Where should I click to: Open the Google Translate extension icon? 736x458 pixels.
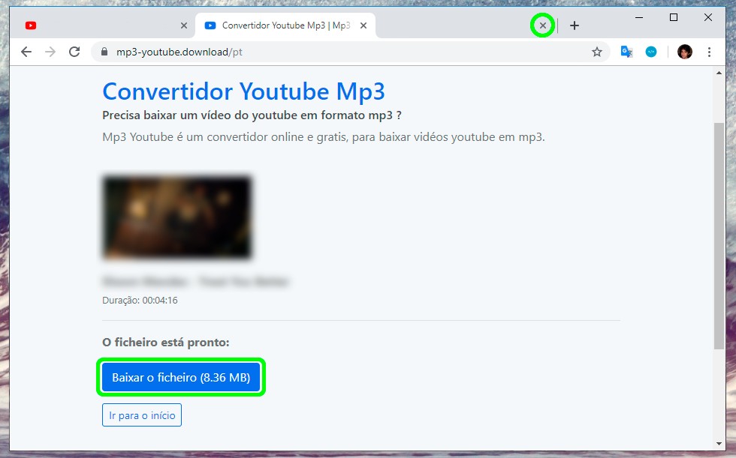[x=626, y=52]
